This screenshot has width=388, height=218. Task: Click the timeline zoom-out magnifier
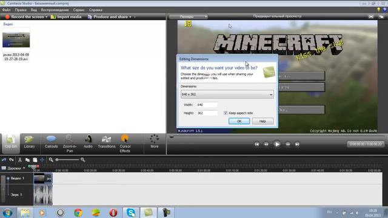pos(51,160)
